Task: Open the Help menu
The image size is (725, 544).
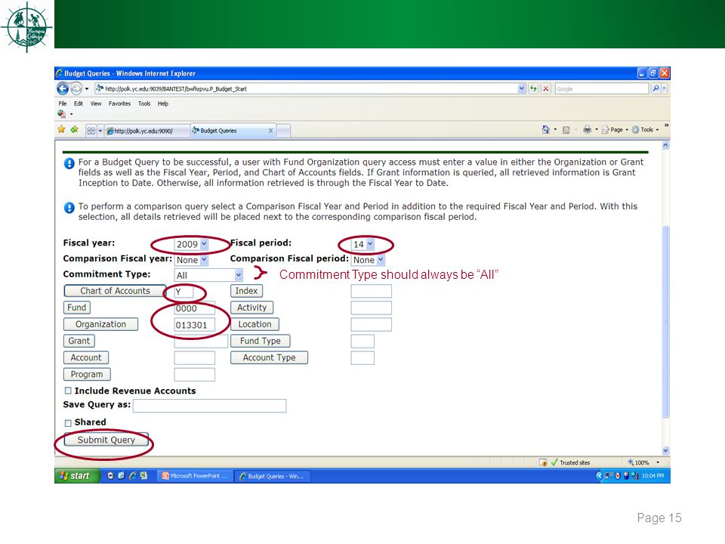Action: point(163,104)
